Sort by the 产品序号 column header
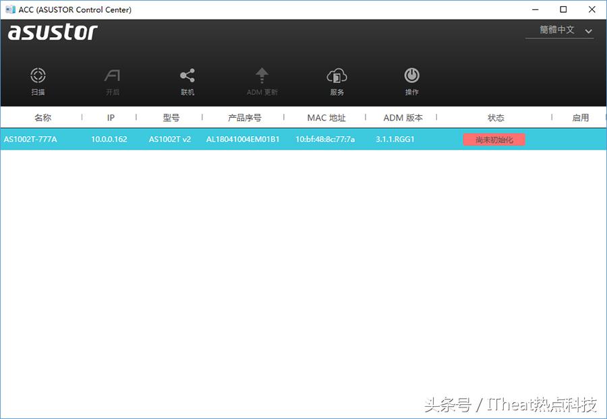This screenshot has width=607, height=419. [245, 117]
